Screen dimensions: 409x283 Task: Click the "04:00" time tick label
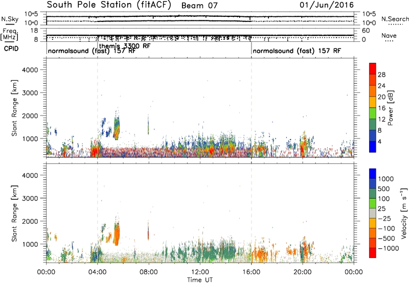(x=97, y=272)
